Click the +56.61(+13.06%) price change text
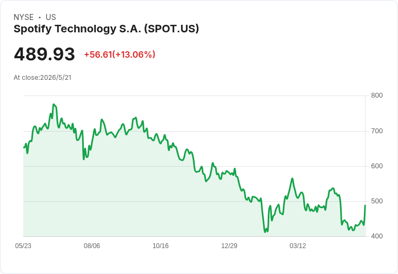 tap(120, 54)
